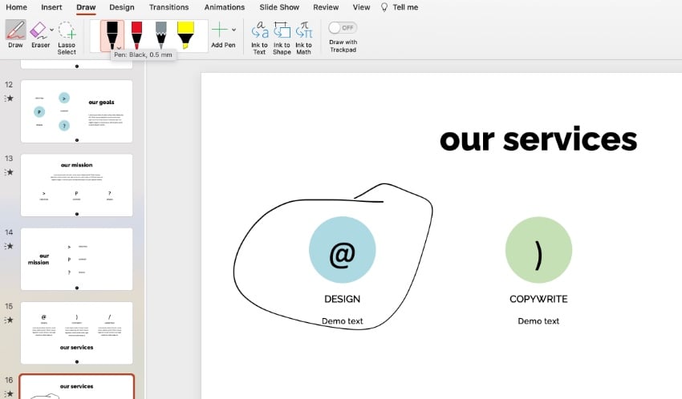
Task: Select the Eraser tool
Action: 39,32
